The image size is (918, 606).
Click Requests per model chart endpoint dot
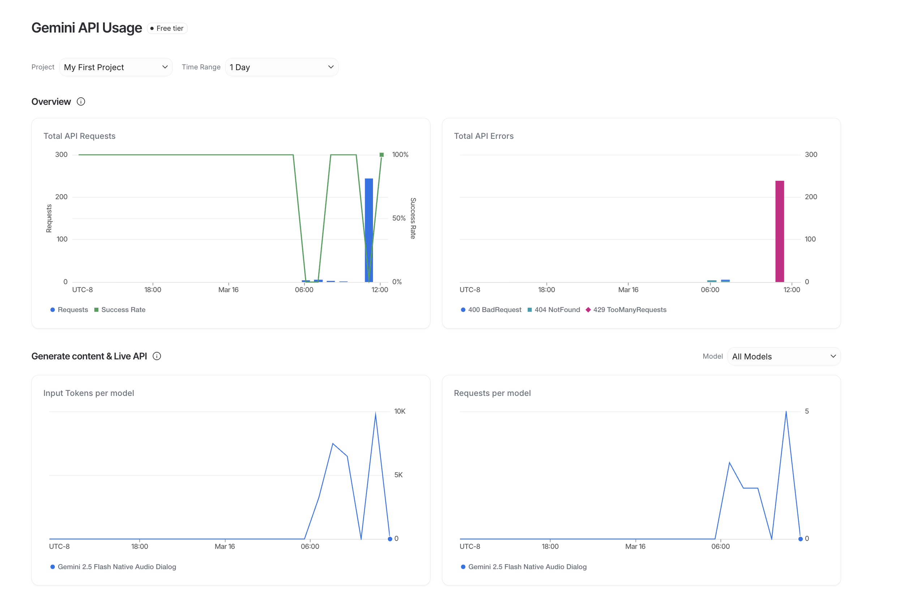click(x=801, y=539)
